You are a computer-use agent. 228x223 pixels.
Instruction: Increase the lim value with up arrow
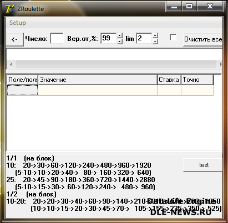coord(155,35)
